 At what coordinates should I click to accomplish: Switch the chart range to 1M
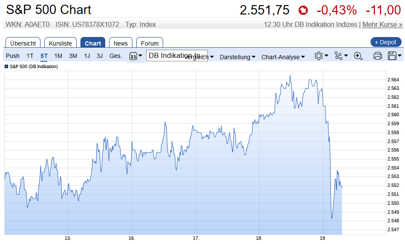58,56
